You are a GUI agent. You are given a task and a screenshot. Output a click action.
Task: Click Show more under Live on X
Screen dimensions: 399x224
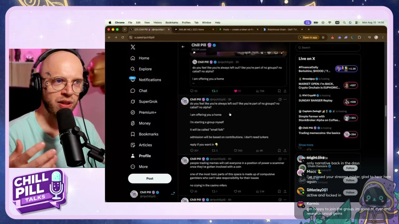[306, 145]
